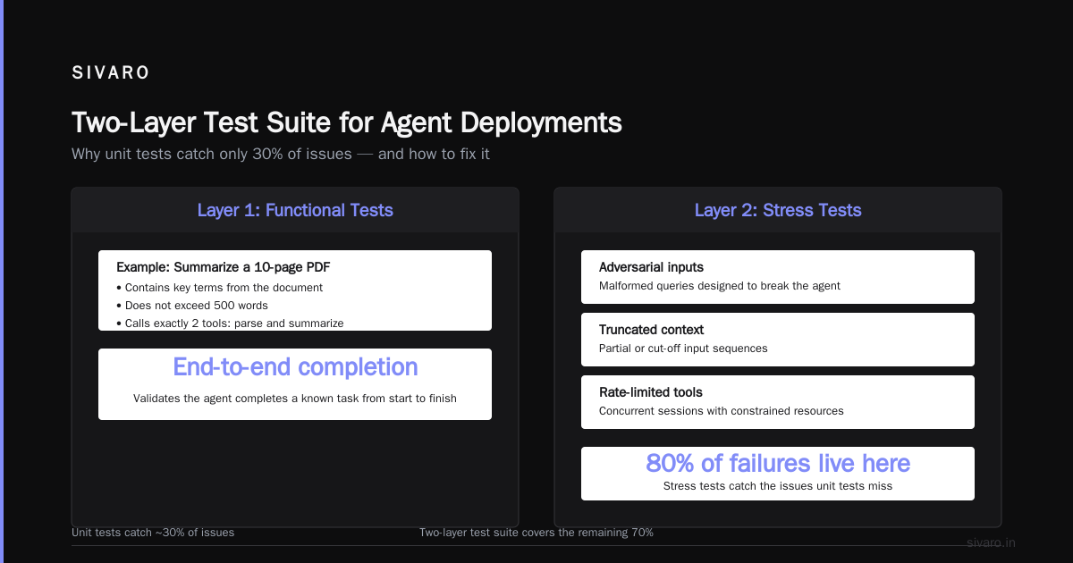Click "Partial or cut-off input sequences" line
The width and height of the screenshot is (1073, 563).
683,349
